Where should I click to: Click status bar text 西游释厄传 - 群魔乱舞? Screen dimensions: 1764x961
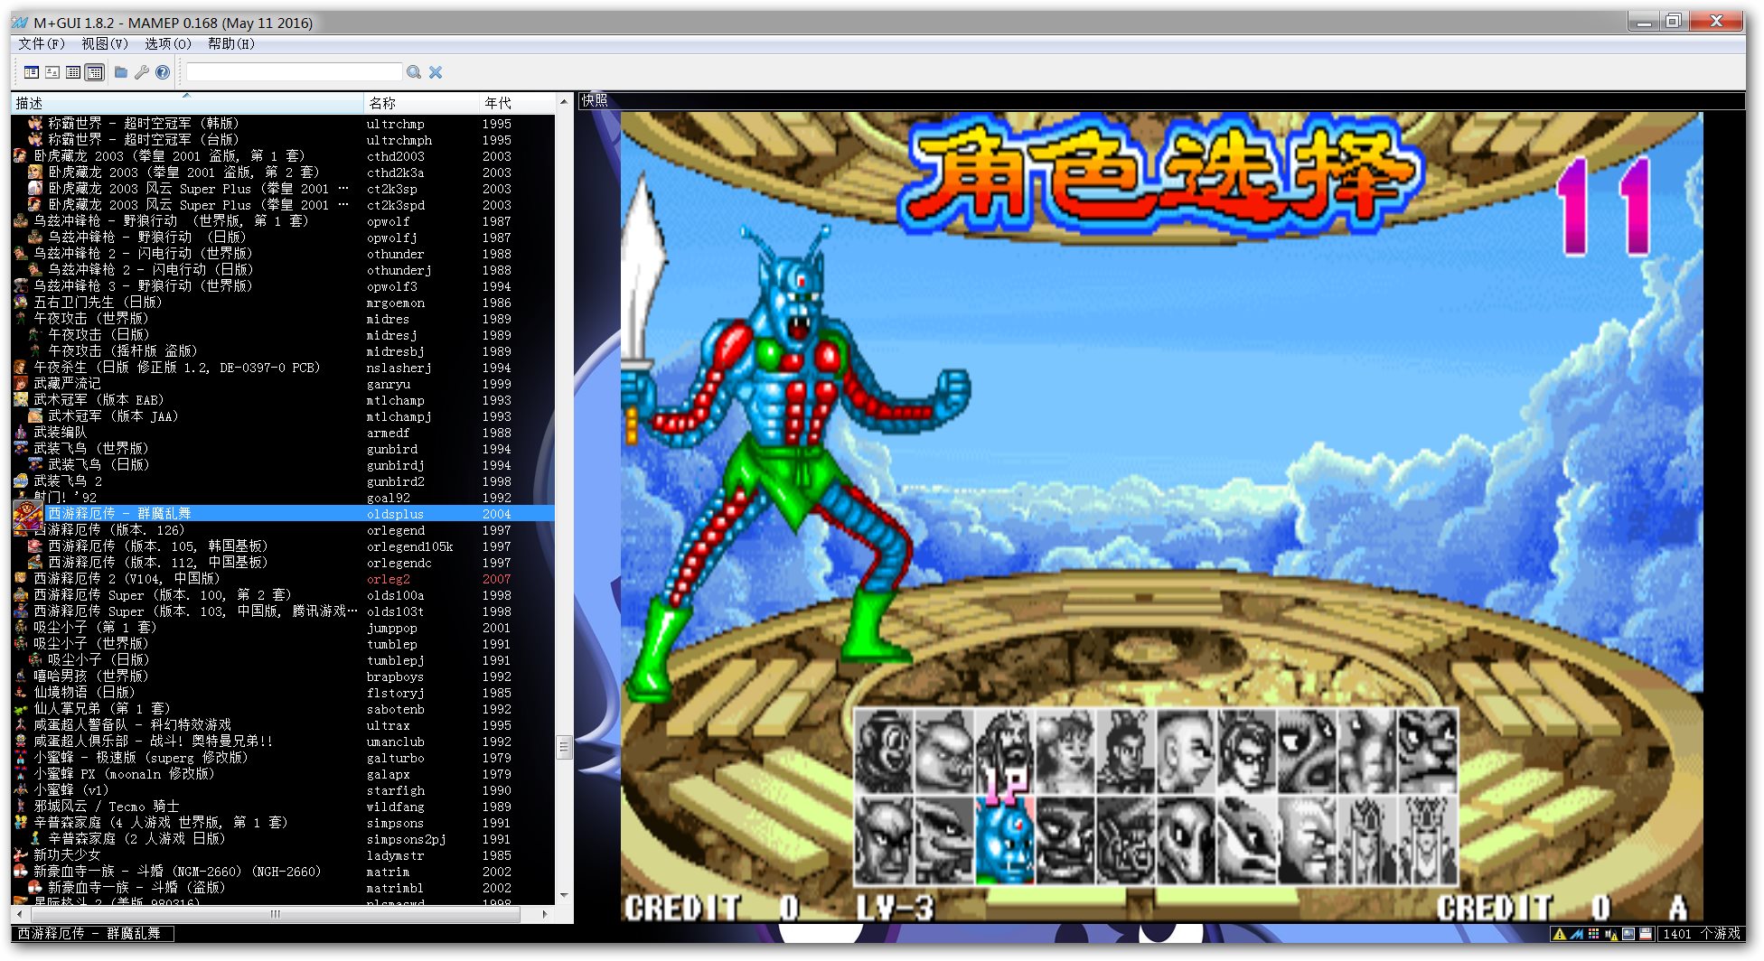pyautogui.click(x=89, y=933)
